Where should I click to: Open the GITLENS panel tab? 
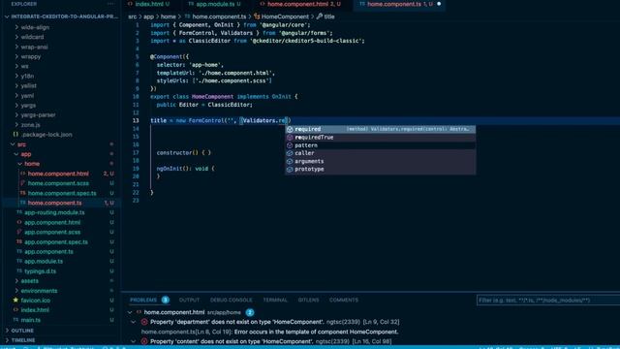tap(308, 300)
